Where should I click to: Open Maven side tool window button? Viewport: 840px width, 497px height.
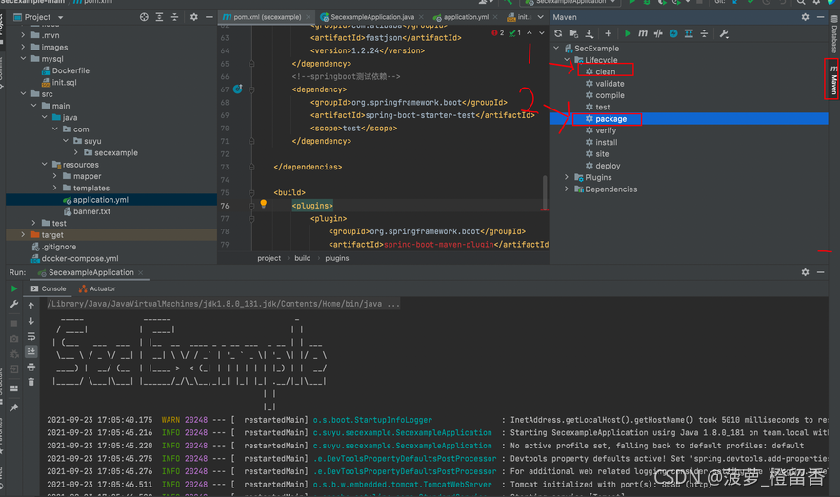click(833, 79)
